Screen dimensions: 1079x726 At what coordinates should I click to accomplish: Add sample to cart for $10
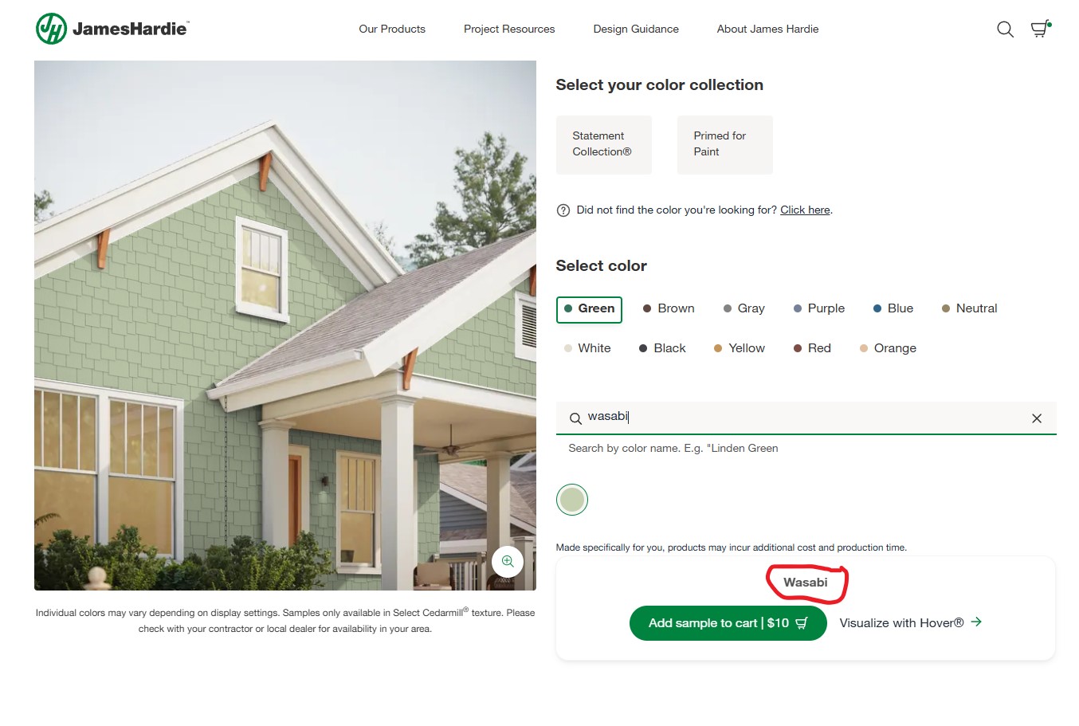[x=728, y=623]
